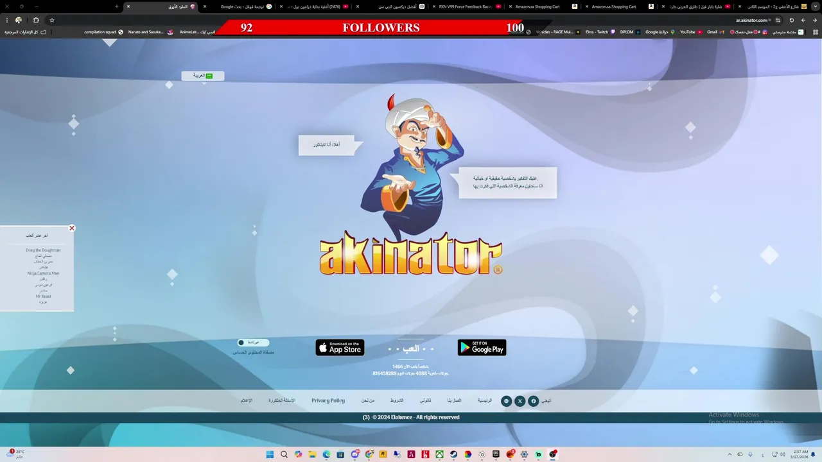
Task: Open the browser three-dot menu
Action: pyautogui.click(x=7, y=20)
